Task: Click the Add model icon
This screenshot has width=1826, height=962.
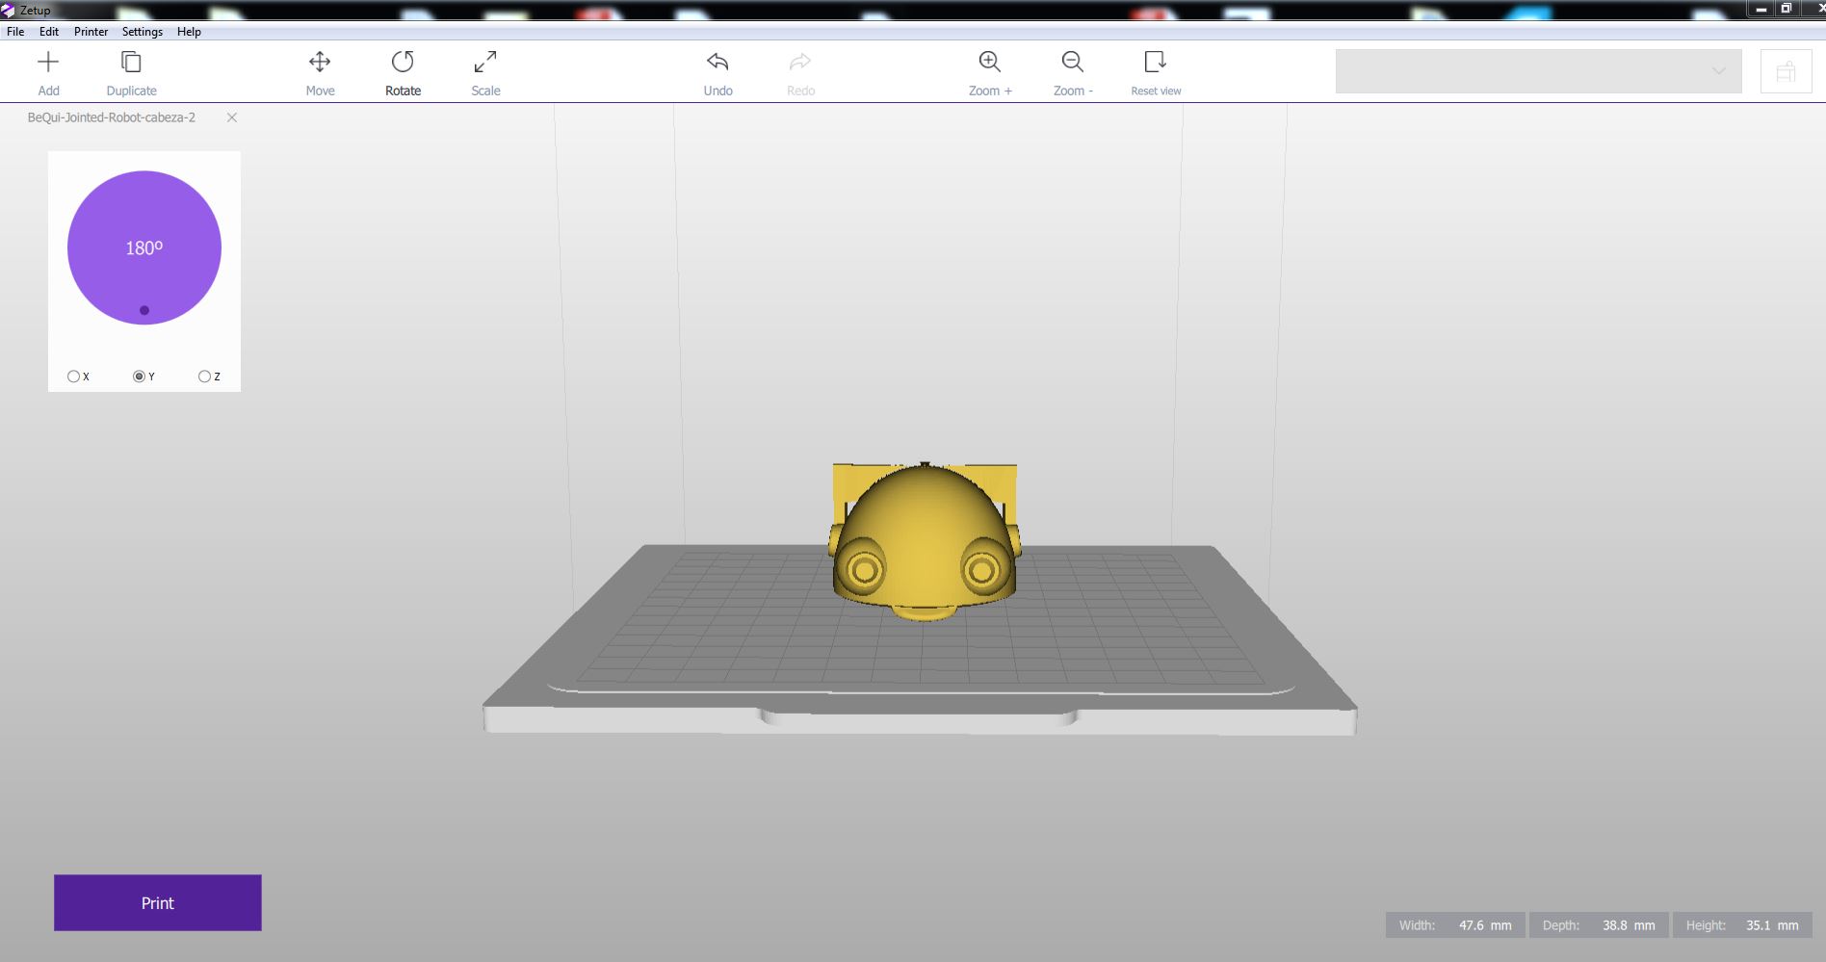Action: click(x=48, y=64)
